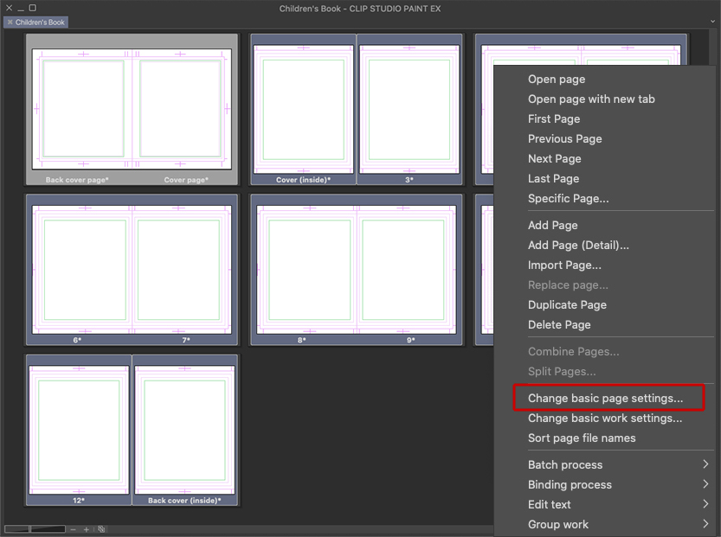This screenshot has height=537, width=721.
Task: Zoom in page thumbnails with plus icon
Action: [x=87, y=529]
